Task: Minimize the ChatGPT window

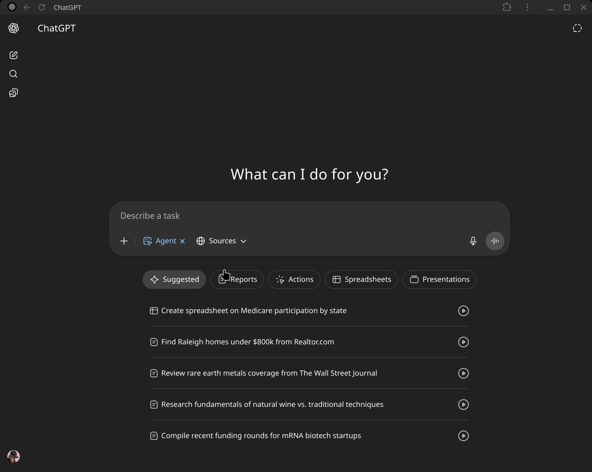Action: pyautogui.click(x=551, y=7)
